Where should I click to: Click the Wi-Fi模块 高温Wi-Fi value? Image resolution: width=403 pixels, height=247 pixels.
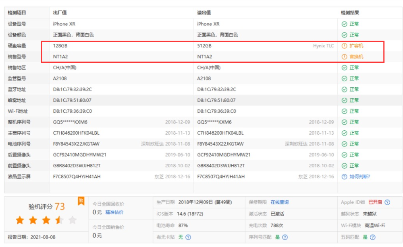coord(375,225)
